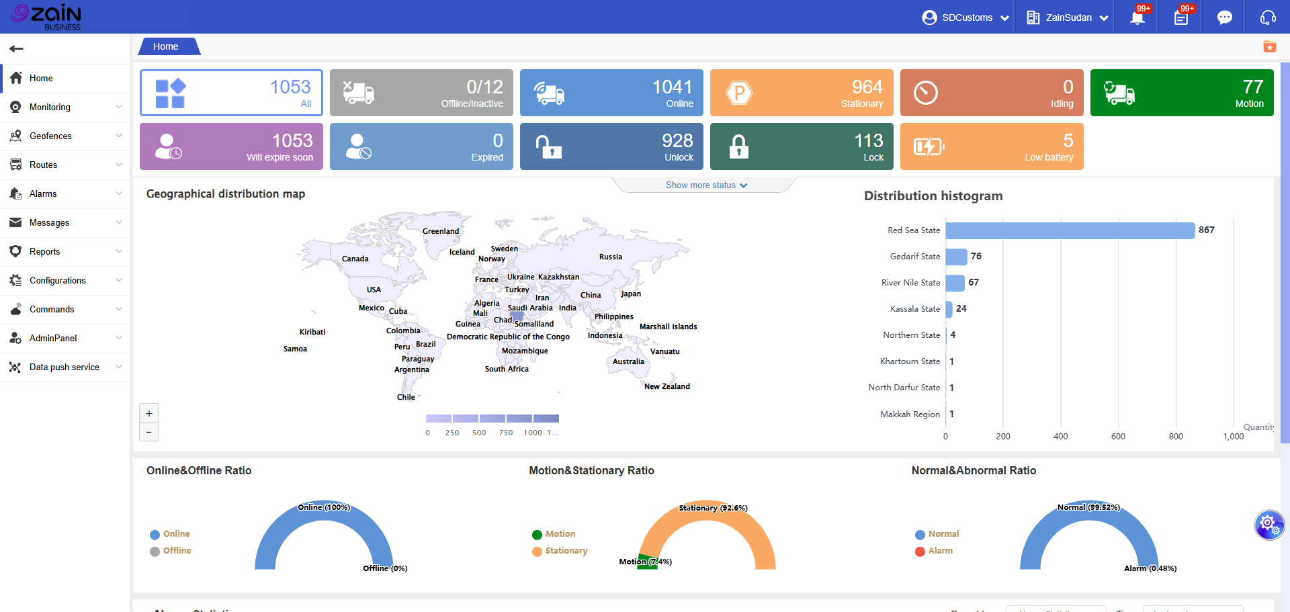Image resolution: width=1290 pixels, height=612 pixels.
Task: Click the map density color scale
Action: click(x=492, y=419)
